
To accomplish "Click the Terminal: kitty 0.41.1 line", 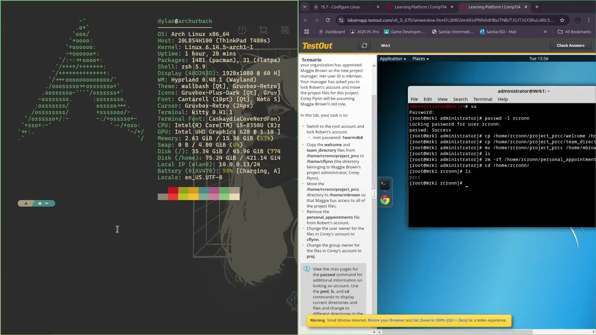I will (x=195, y=112).
